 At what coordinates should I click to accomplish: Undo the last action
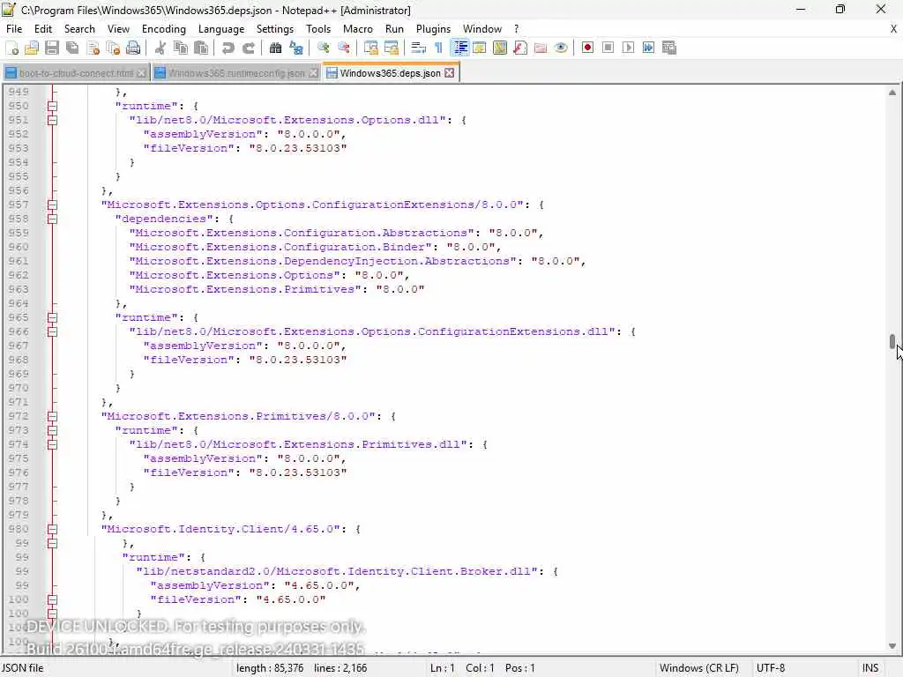click(228, 48)
